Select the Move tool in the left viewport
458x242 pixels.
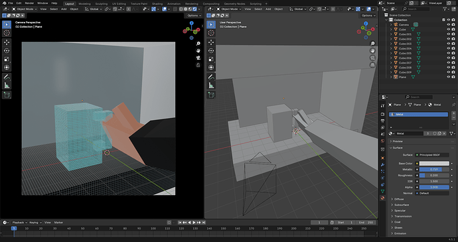click(7, 42)
